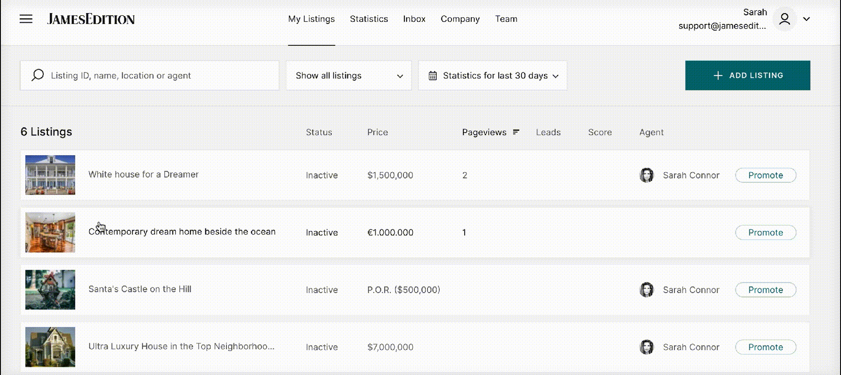Click Inactive status of Santa's Castle listing
Viewport: 841px width, 375px height.
322,290
